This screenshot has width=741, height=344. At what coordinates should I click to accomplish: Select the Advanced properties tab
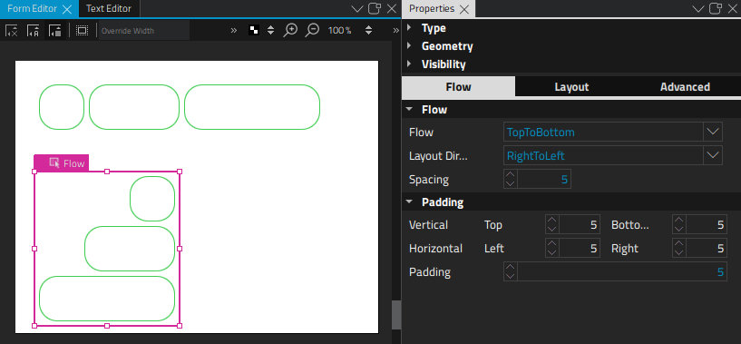685,87
